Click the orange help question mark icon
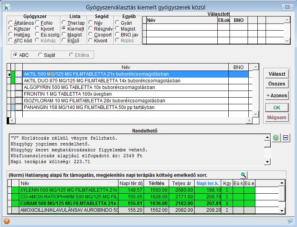 pyautogui.click(x=7, y=221)
